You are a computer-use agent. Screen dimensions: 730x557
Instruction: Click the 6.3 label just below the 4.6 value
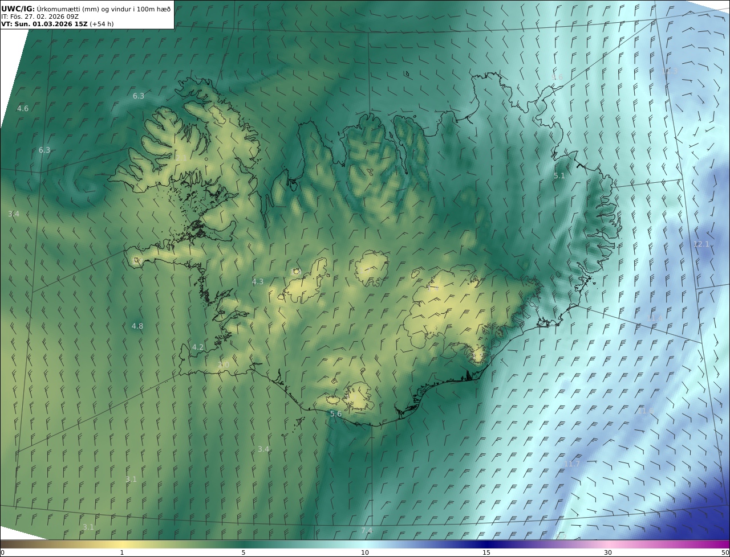click(x=44, y=150)
